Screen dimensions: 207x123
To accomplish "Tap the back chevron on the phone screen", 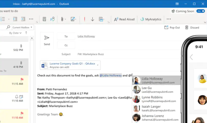I will [191, 57].
